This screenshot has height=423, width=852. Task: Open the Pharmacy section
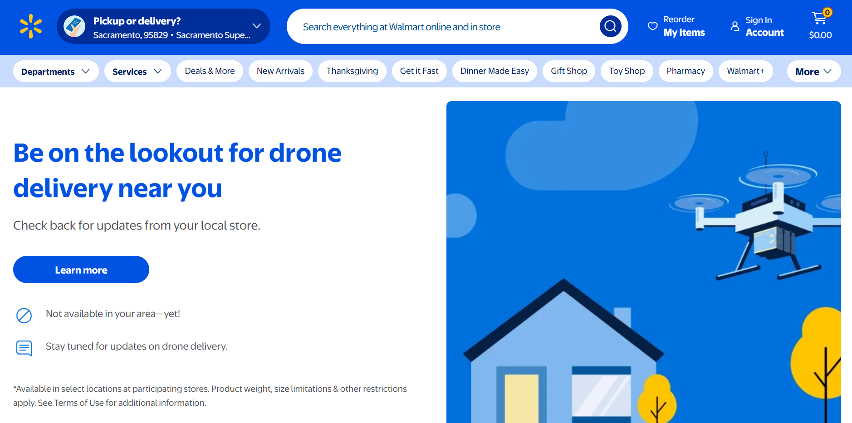(x=686, y=71)
